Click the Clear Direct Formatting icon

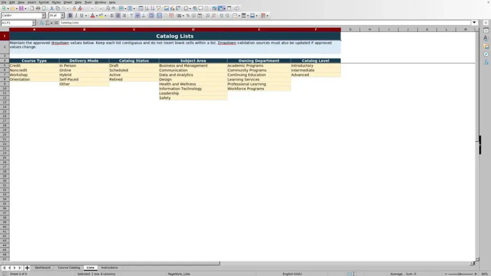pyautogui.click(x=80, y=9)
